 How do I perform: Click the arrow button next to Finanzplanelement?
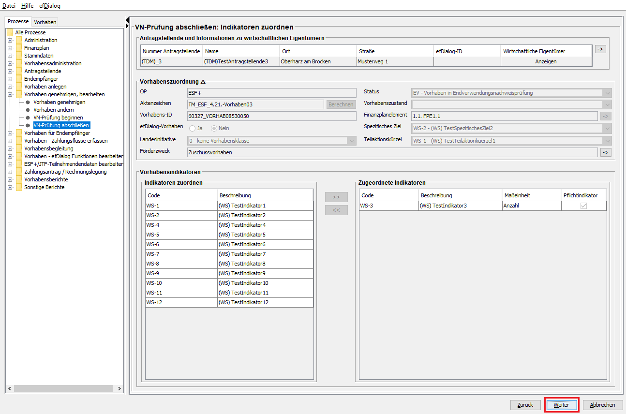(606, 116)
